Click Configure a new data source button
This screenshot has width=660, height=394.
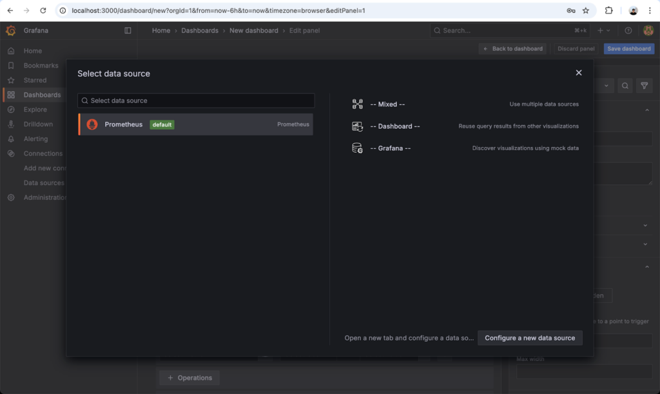(530, 338)
